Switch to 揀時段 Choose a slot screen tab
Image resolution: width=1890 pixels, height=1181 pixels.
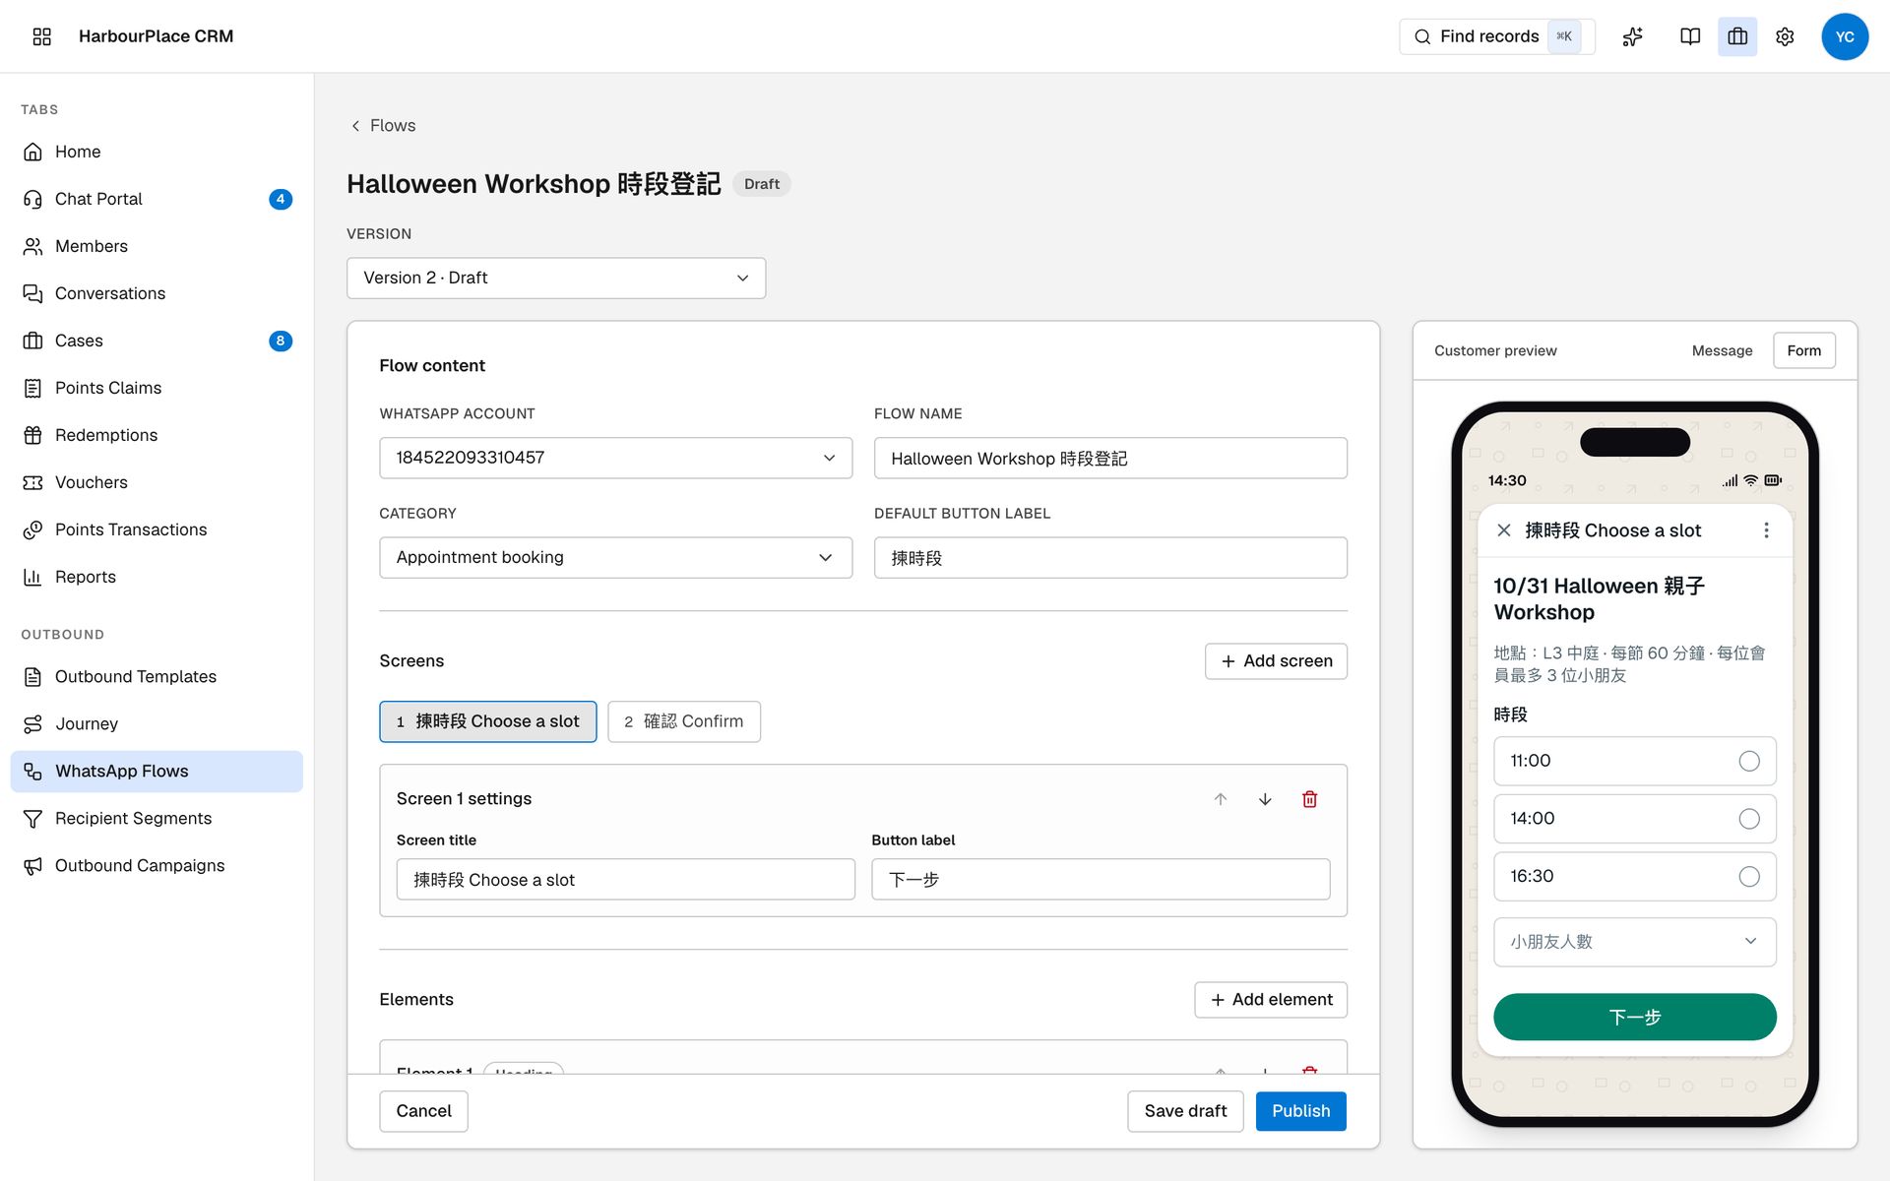[x=488, y=721]
